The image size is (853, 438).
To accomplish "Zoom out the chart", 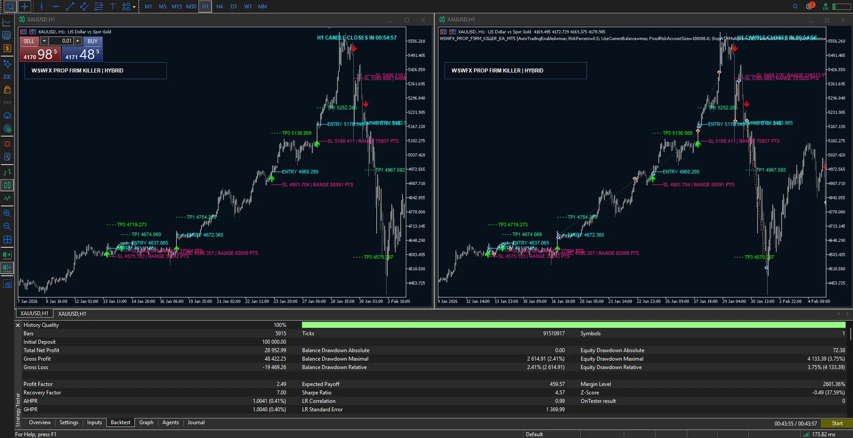I will click(7, 226).
